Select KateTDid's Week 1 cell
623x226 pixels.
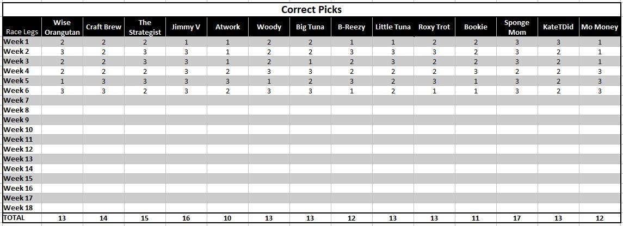pyautogui.click(x=558, y=42)
